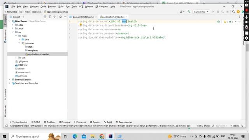Click the Debug icon in the toolbar

218,12
